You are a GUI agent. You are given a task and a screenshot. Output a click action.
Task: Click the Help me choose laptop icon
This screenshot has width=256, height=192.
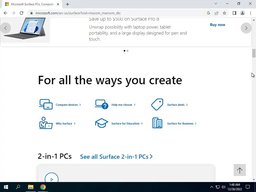click(101, 104)
